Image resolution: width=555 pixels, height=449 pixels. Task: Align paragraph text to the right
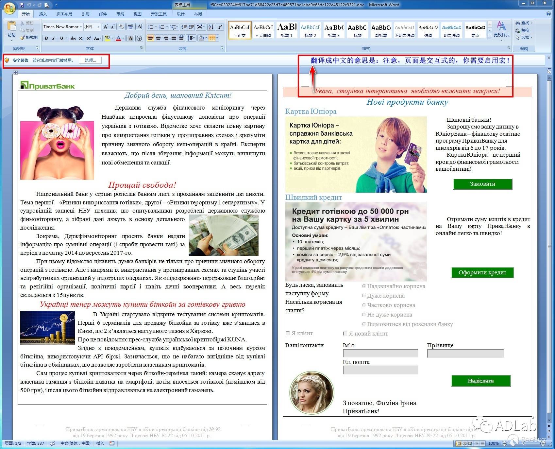pos(166,38)
